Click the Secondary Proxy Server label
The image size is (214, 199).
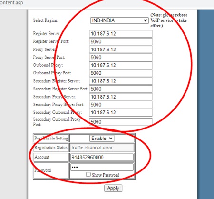tap(55, 97)
